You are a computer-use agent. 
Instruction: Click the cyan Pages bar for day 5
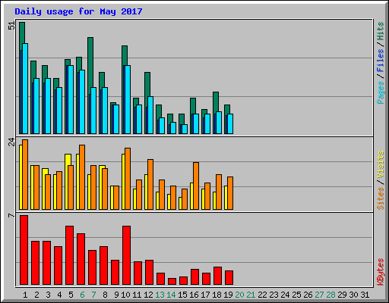(x=71, y=99)
